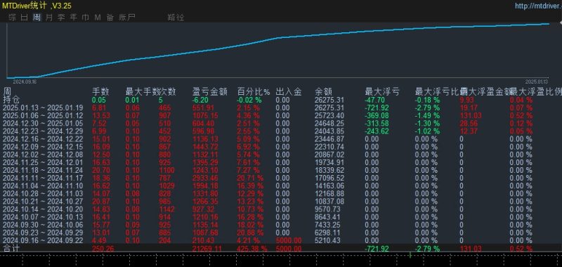Screen dimensions: 562x267
Task: Select the highlighted 周 weekly tab
Action: click(x=37, y=17)
